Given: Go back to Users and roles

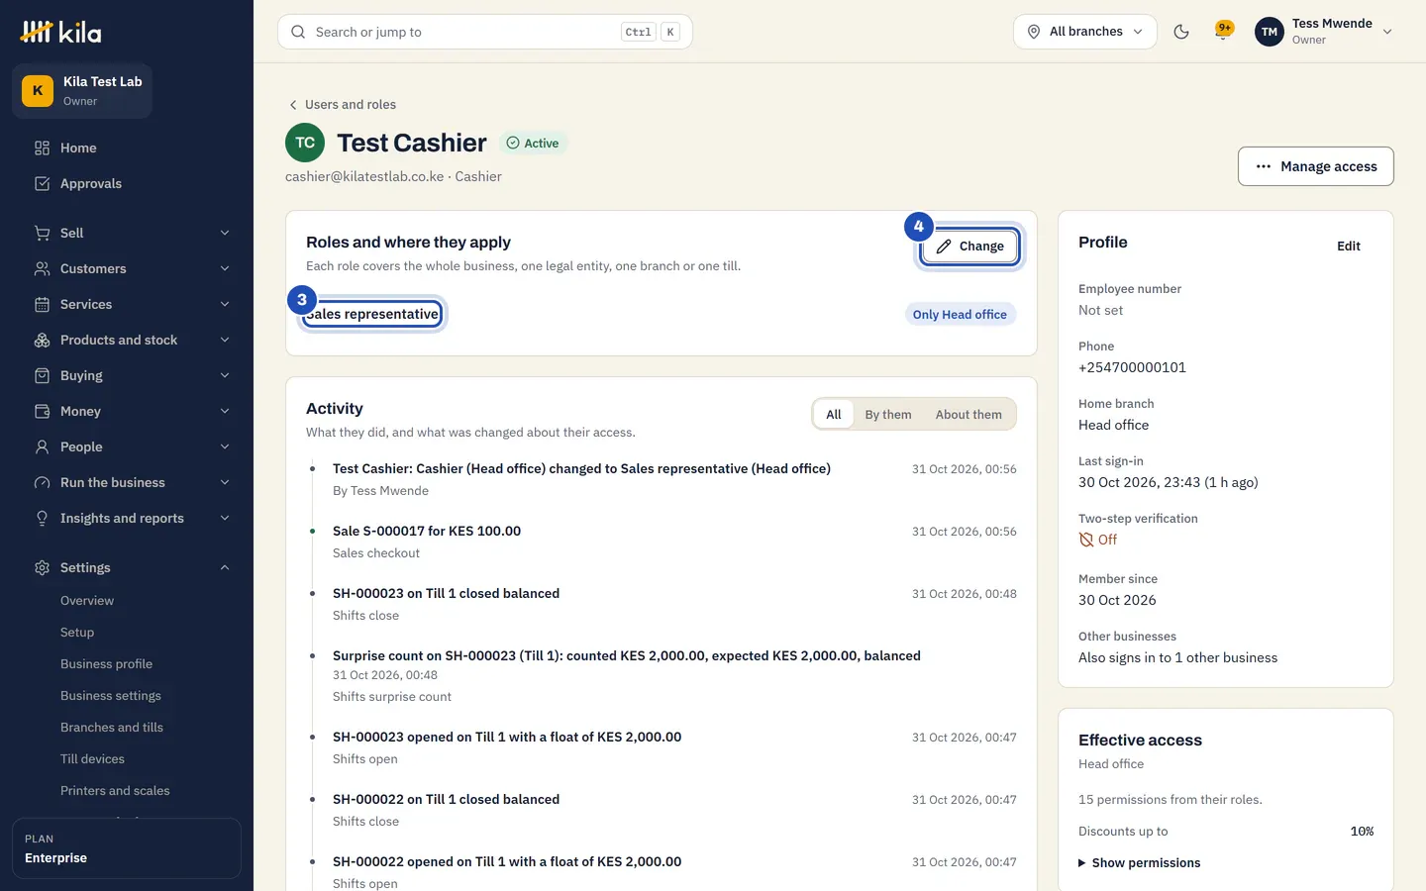Looking at the screenshot, I should click(x=342, y=104).
